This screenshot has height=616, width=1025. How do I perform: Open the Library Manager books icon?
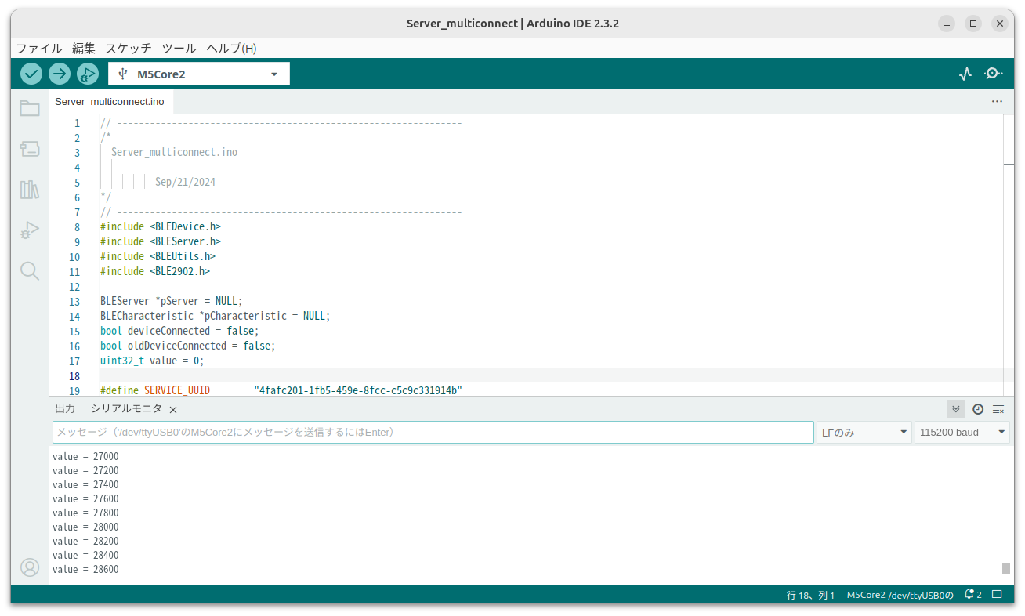[30, 190]
